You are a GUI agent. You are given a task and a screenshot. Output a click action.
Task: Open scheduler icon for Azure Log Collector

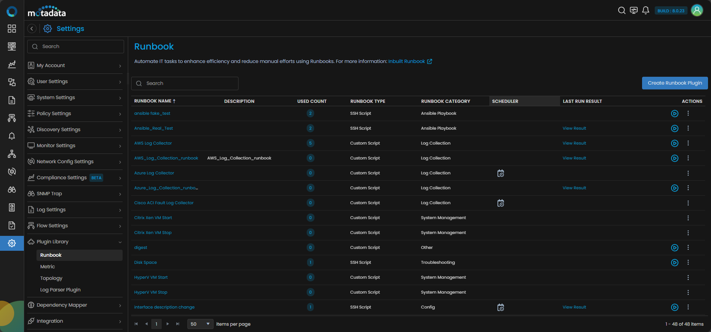[500, 173]
